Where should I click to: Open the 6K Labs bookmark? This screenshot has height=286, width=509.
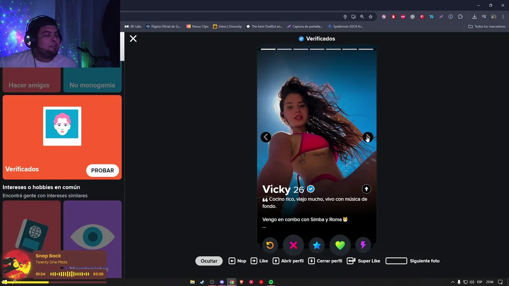tap(133, 27)
